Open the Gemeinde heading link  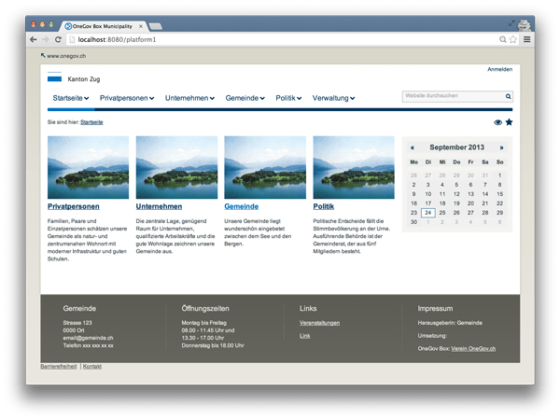click(x=242, y=206)
